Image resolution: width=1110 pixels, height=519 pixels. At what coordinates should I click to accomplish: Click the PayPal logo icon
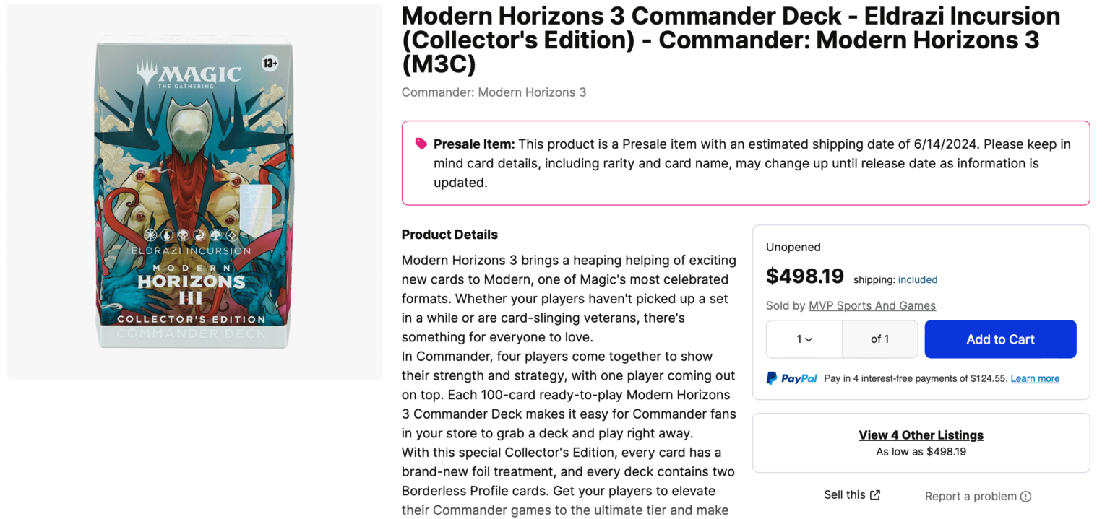click(x=772, y=378)
